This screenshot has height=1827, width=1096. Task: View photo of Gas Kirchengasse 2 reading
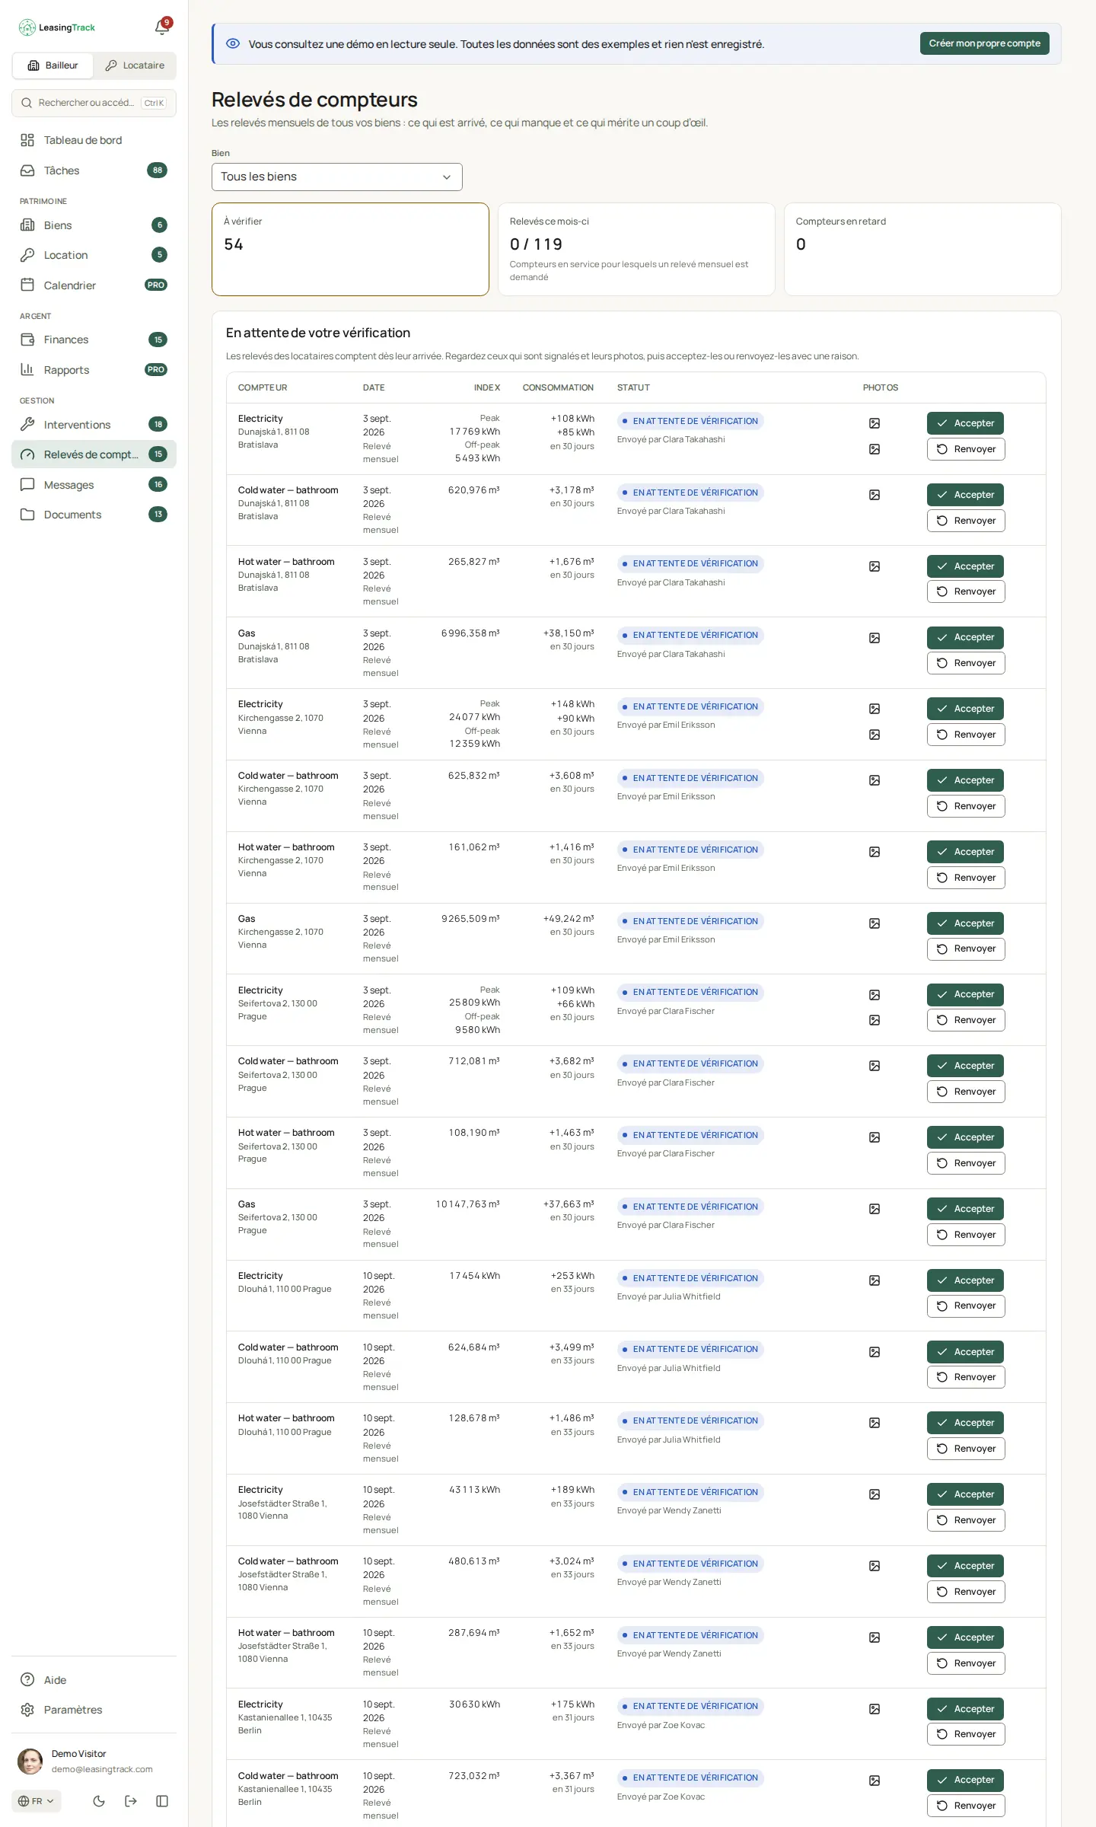(x=875, y=923)
